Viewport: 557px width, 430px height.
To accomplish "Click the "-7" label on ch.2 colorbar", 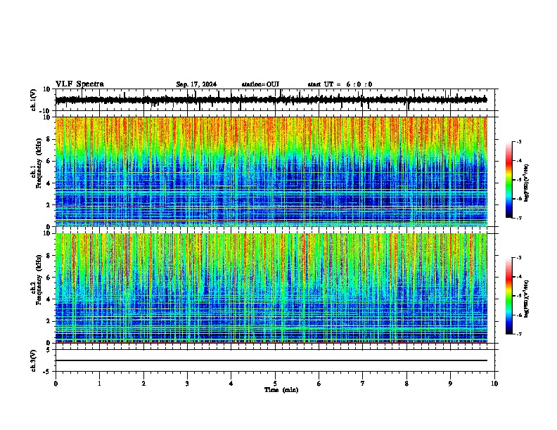I will 518,334.
